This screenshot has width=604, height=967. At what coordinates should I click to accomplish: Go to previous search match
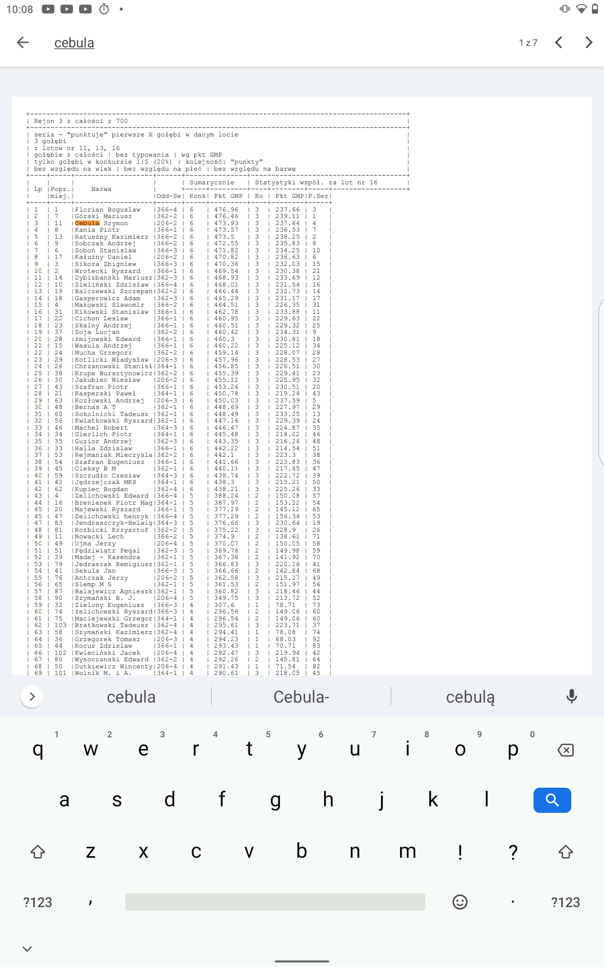tap(559, 43)
